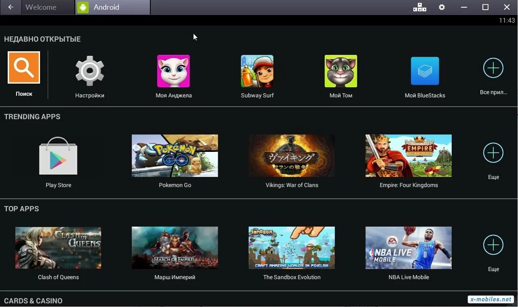The width and height of the screenshot is (518, 307).
Task: Click the Настройки label
Action: click(x=90, y=96)
